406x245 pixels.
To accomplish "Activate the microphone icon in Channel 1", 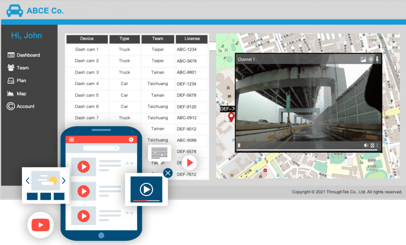I will (377, 59).
